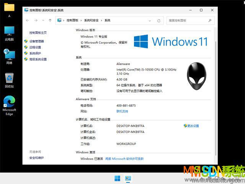Select the WORKGROUP value
This screenshot has height=184, width=245.
click(126, 144)
